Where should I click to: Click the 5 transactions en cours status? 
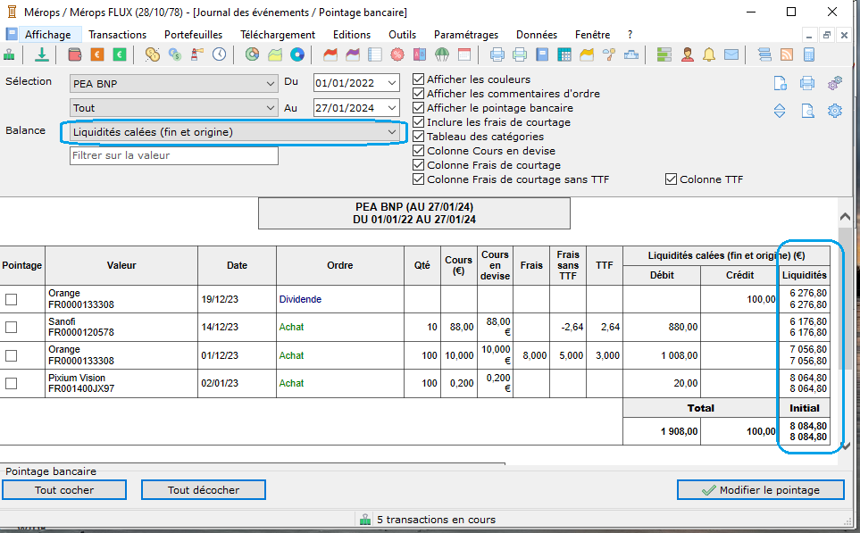(436, 520)
